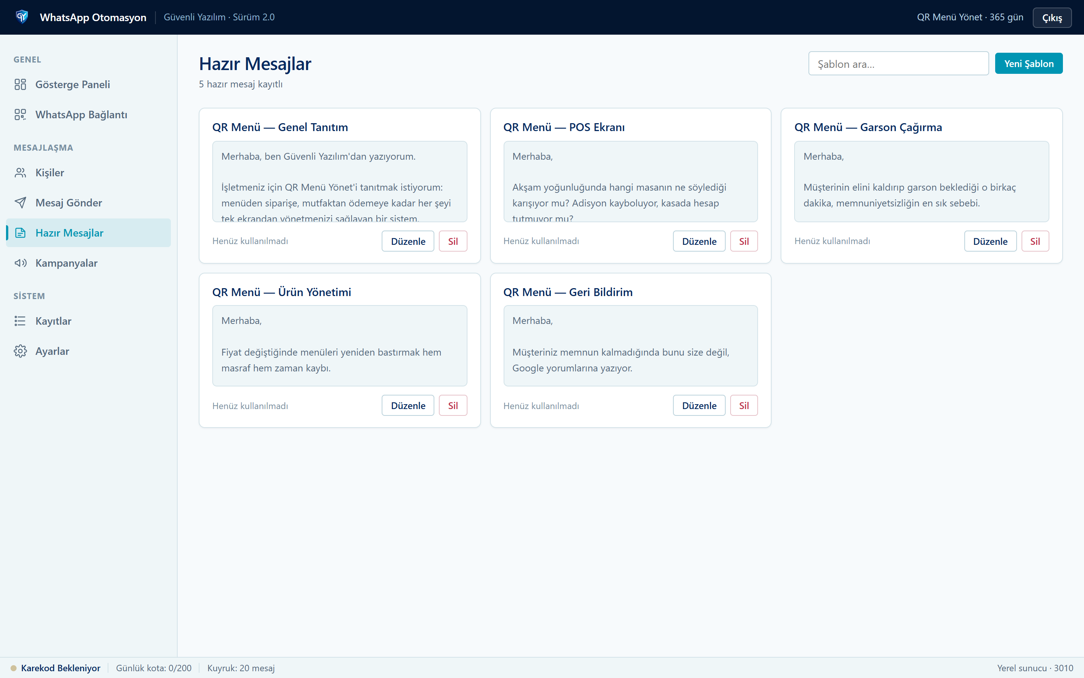This screenshot has width=1084, height=678.
Task: Click the "Hazır Mesajlar" page heading
Action: point(255,64)
